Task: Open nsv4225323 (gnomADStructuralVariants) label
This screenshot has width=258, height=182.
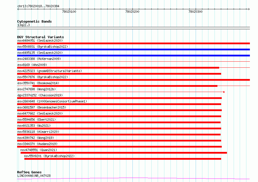Action: tap(50, 71)
